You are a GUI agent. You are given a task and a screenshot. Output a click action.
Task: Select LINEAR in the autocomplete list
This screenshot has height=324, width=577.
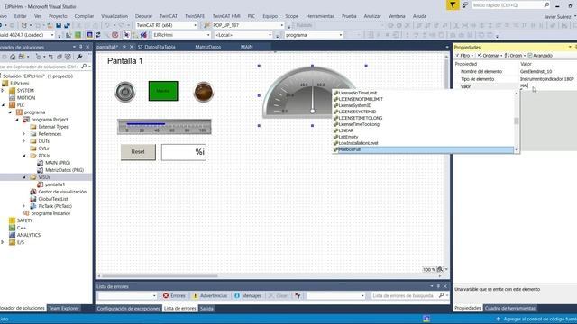(x=346, y=130)
